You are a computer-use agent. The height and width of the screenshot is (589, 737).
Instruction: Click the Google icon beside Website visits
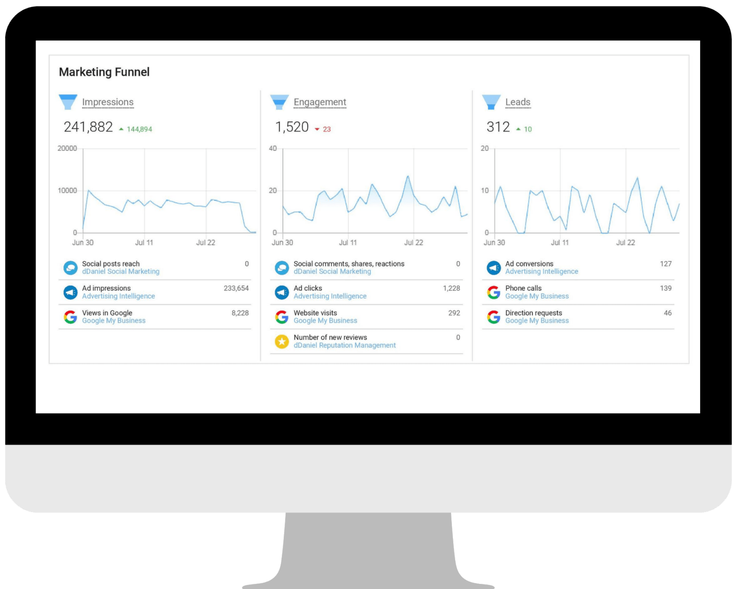click(282, 317)
